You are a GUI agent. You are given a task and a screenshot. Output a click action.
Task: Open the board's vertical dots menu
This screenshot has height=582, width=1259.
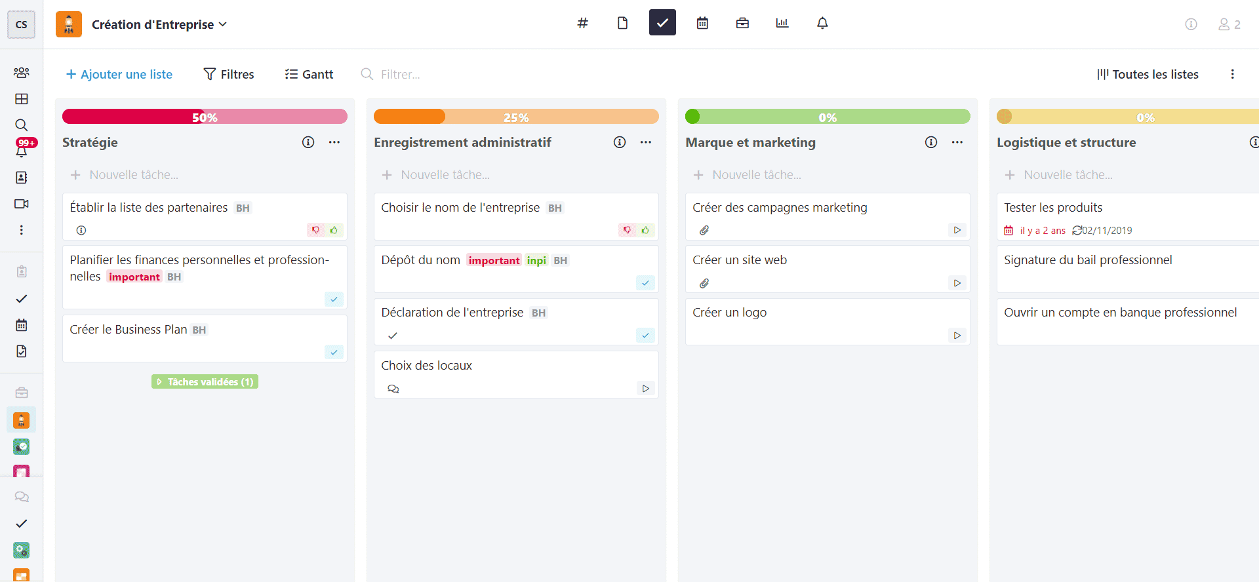(x=1233, y=74)
